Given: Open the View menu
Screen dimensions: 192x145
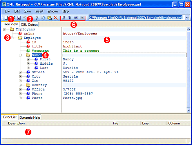Looking at the screenshot, I should coord(27,11).
